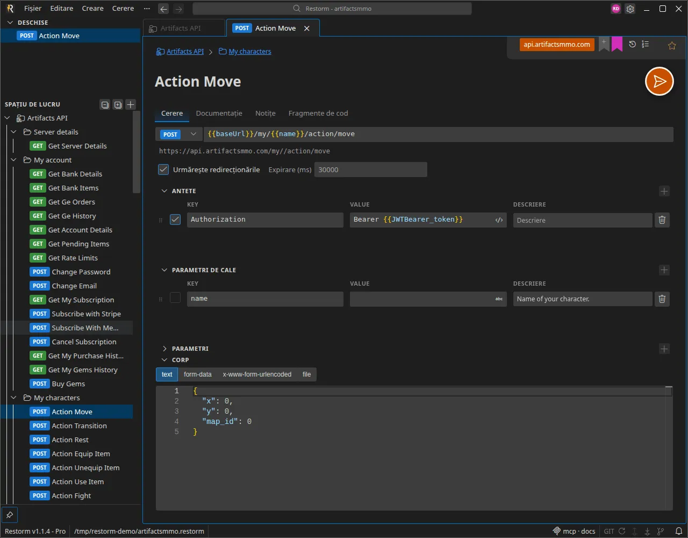
Task: Open notifications bell in the status bar
Action: coord(679,531)
